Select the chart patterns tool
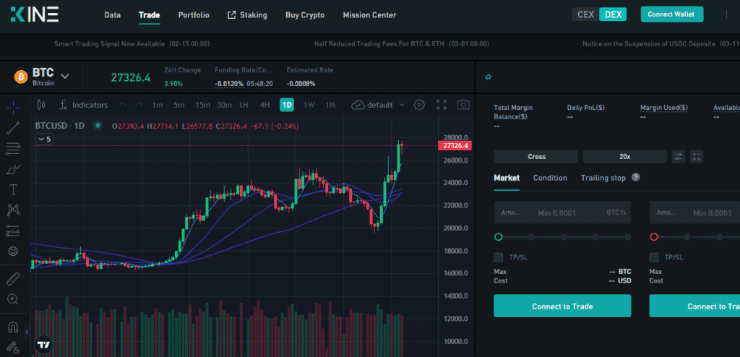Screen dimensions: 740x357 (13, 210)
